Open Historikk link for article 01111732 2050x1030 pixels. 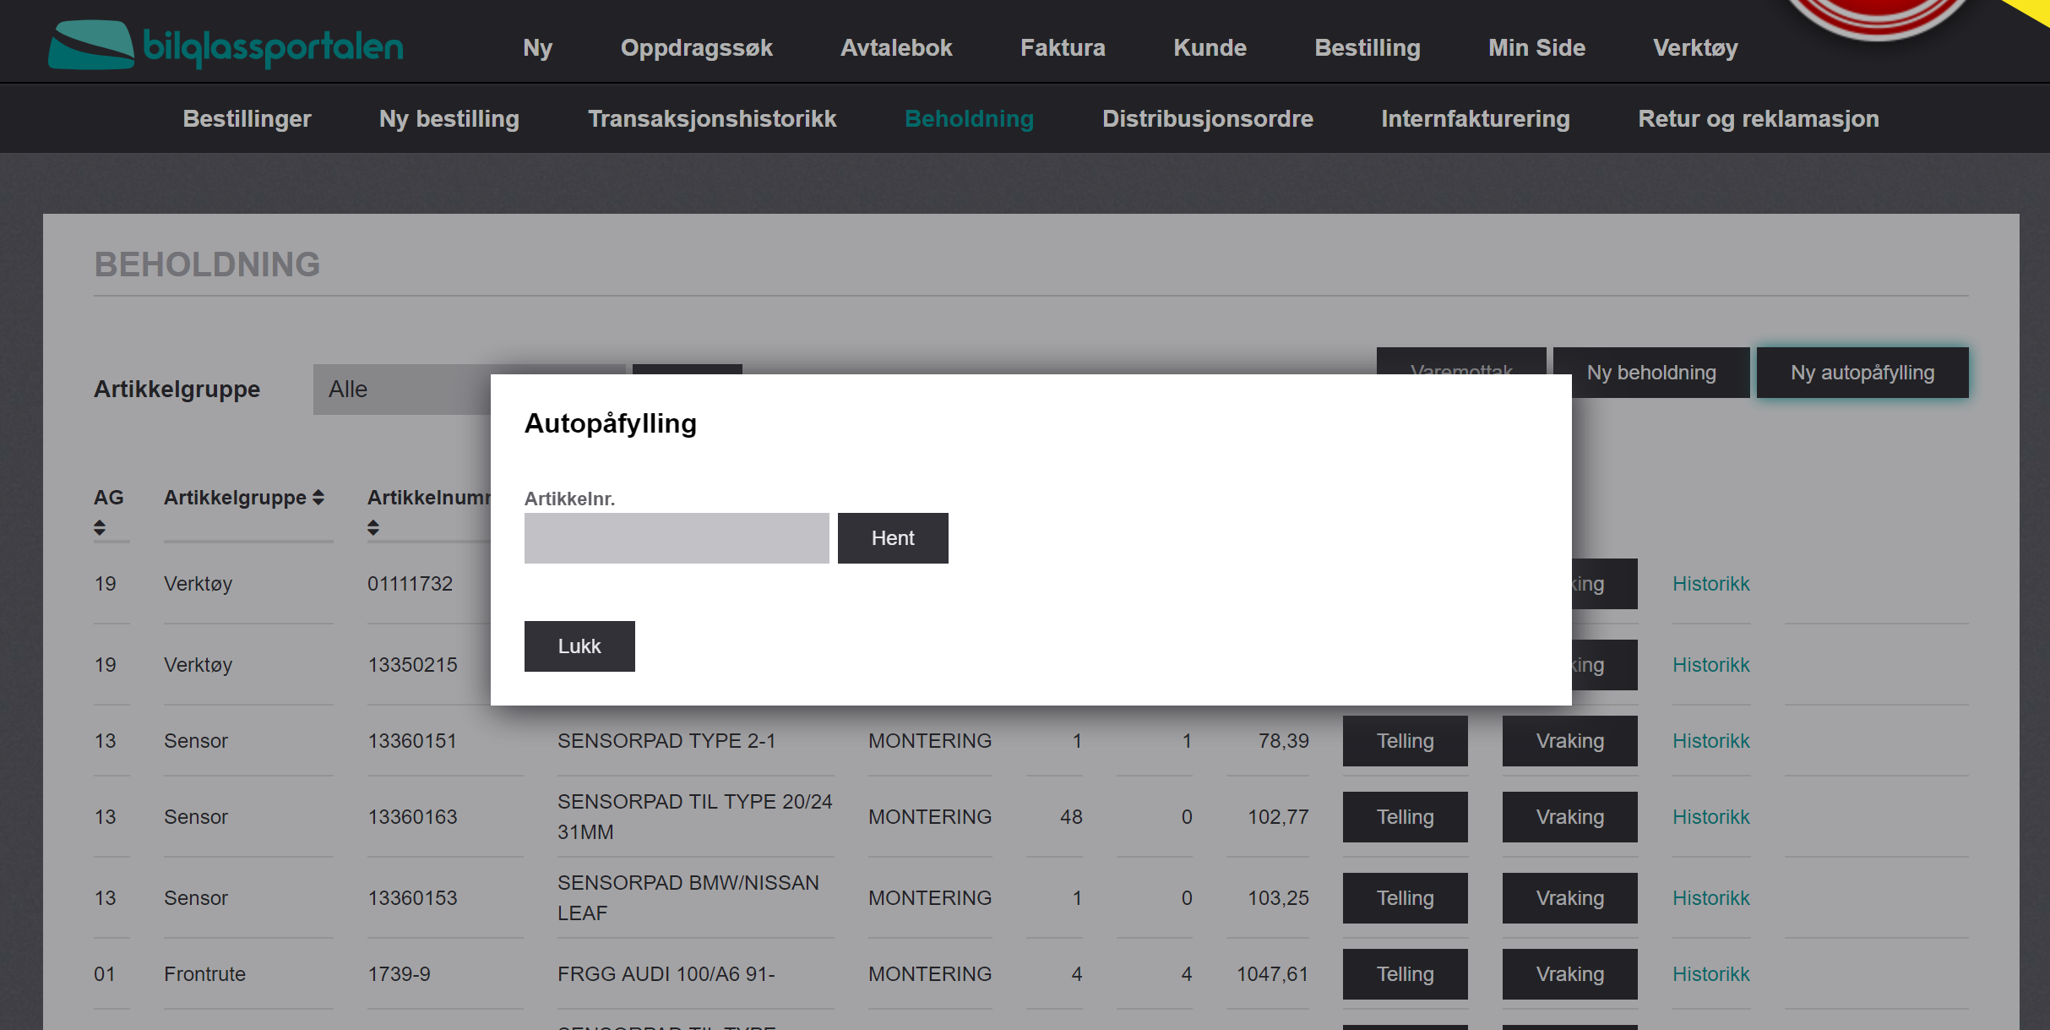[1710, 584]
